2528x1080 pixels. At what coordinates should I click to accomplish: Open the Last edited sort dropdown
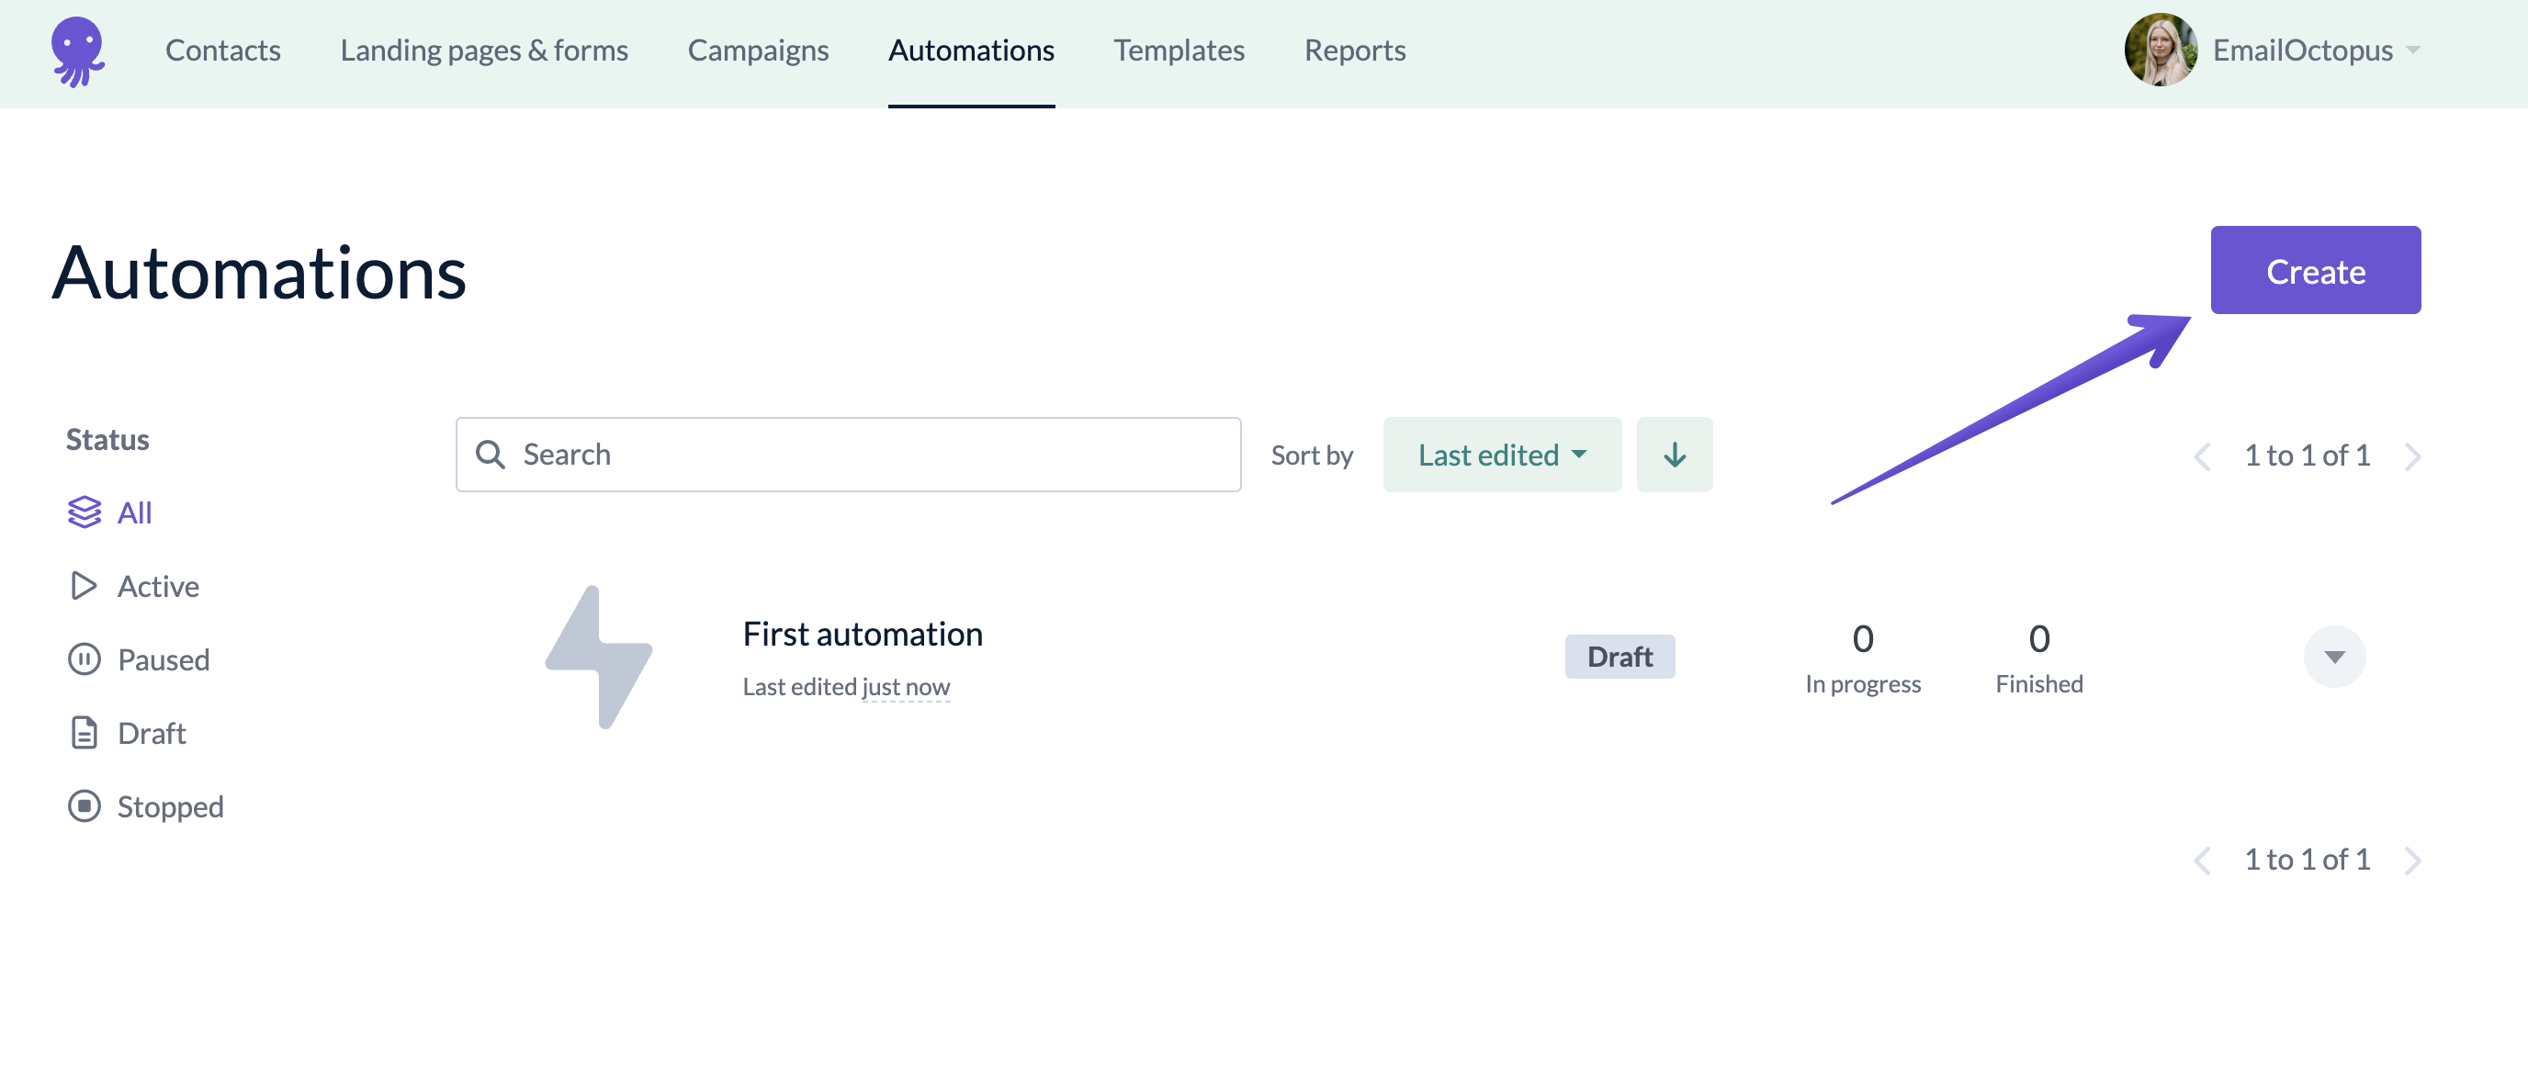(1502, 455)
